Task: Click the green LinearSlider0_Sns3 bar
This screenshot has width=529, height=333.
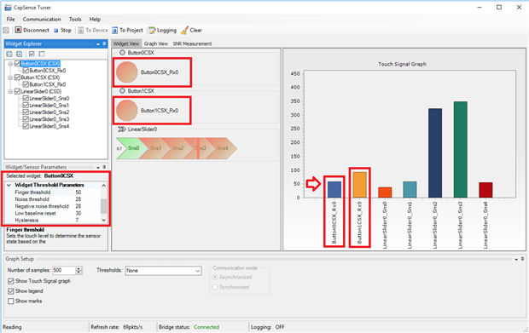Action: coord(461,150)
